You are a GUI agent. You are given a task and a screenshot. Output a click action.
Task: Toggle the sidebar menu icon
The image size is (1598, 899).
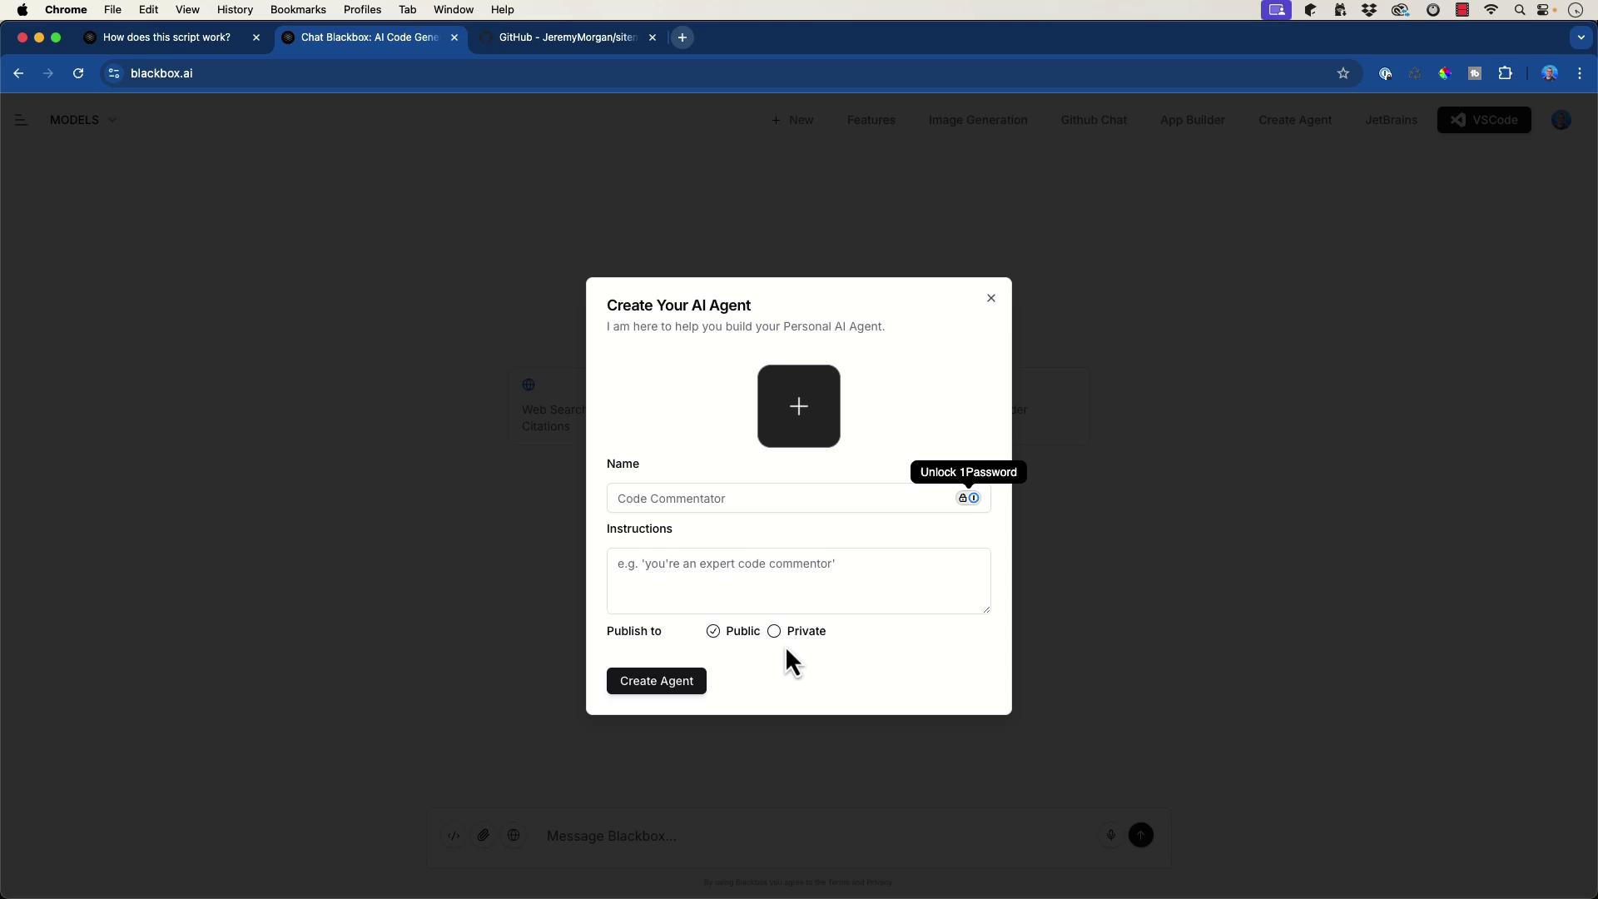coord(22,120)
